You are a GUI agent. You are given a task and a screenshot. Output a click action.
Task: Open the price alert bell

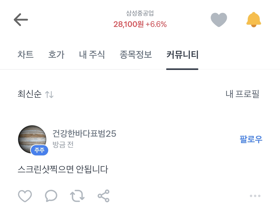(x=254, y=20)
